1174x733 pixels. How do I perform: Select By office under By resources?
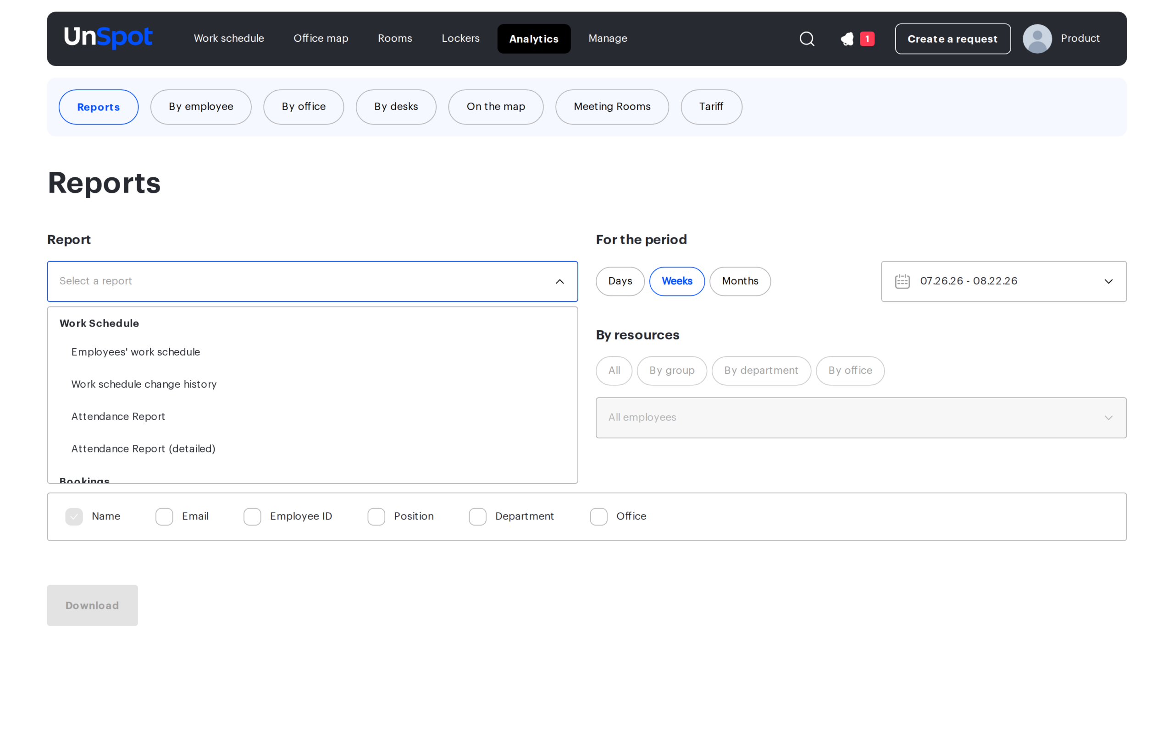[850, 371]
